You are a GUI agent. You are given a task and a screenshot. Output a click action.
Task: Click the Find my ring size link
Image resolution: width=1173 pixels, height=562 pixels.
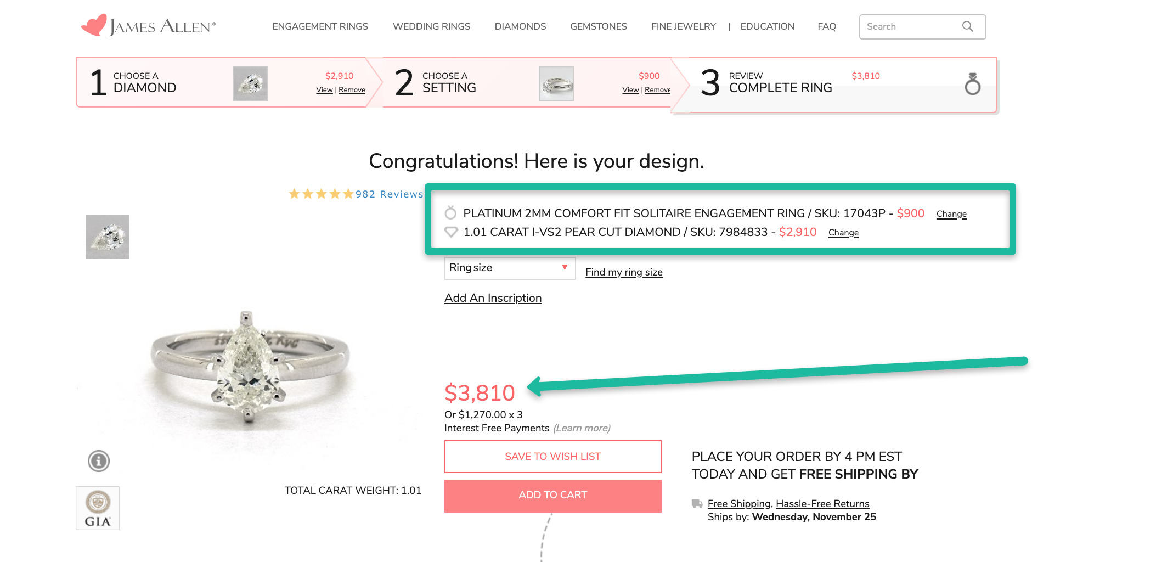tap(624, 272)
